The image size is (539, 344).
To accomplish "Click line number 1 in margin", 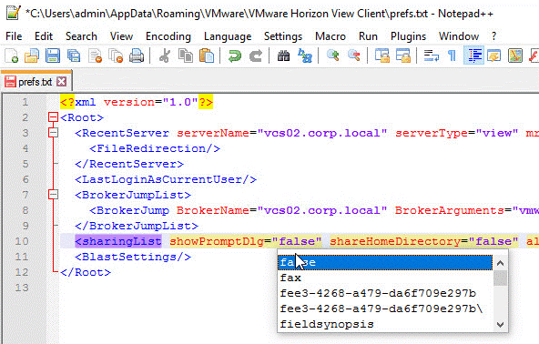I will [25, 102].
